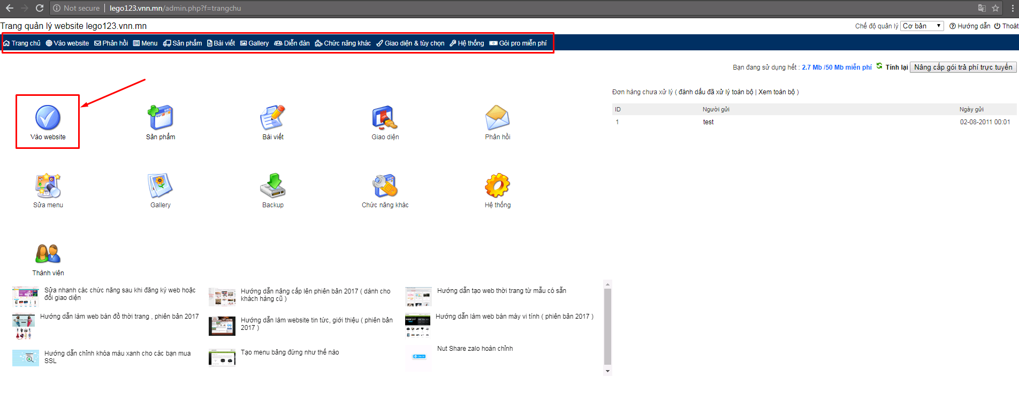
Task: Open guide Hướng dẫn nâng cấp lên phiên bản 2017
Action: [x=316, y=295]
